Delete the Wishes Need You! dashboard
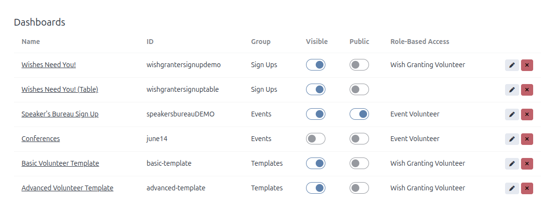The image size is (553, 200). coord(527,65)
